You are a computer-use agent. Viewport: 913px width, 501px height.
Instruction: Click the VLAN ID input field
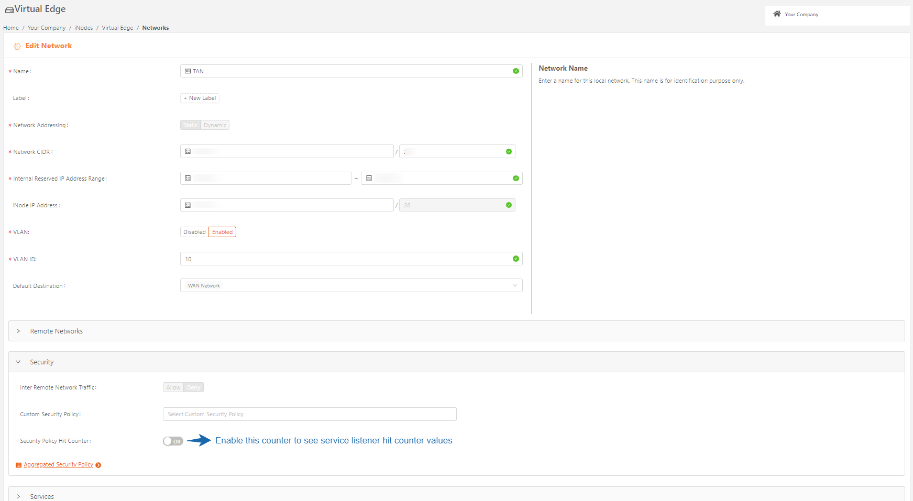pos(351,259)
